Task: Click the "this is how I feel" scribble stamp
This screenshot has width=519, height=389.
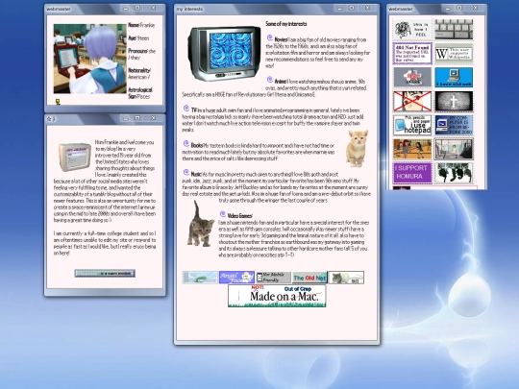Action: click(x=412, y=30)
